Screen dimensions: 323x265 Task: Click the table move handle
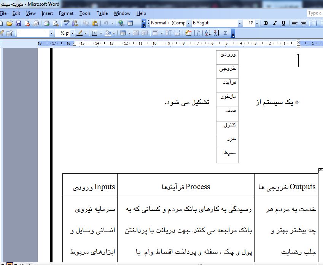(320, 171)
